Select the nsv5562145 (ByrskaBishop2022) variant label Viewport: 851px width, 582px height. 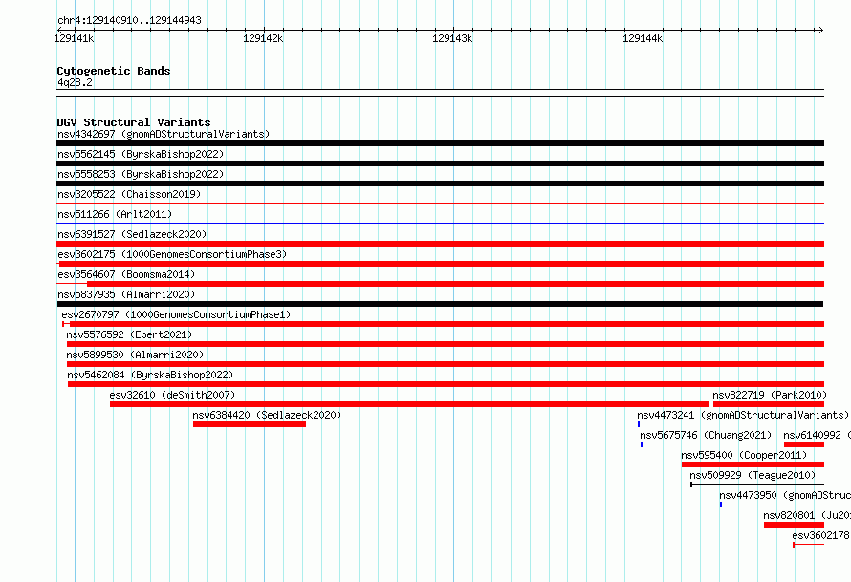coord(141,154)
